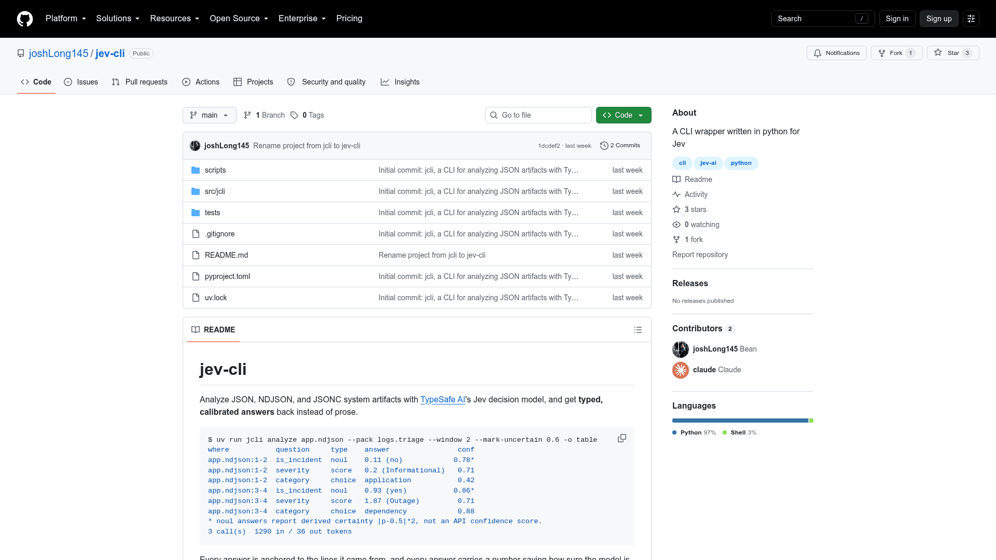Click the repository icon beside joshLong145

coord(21,53)
